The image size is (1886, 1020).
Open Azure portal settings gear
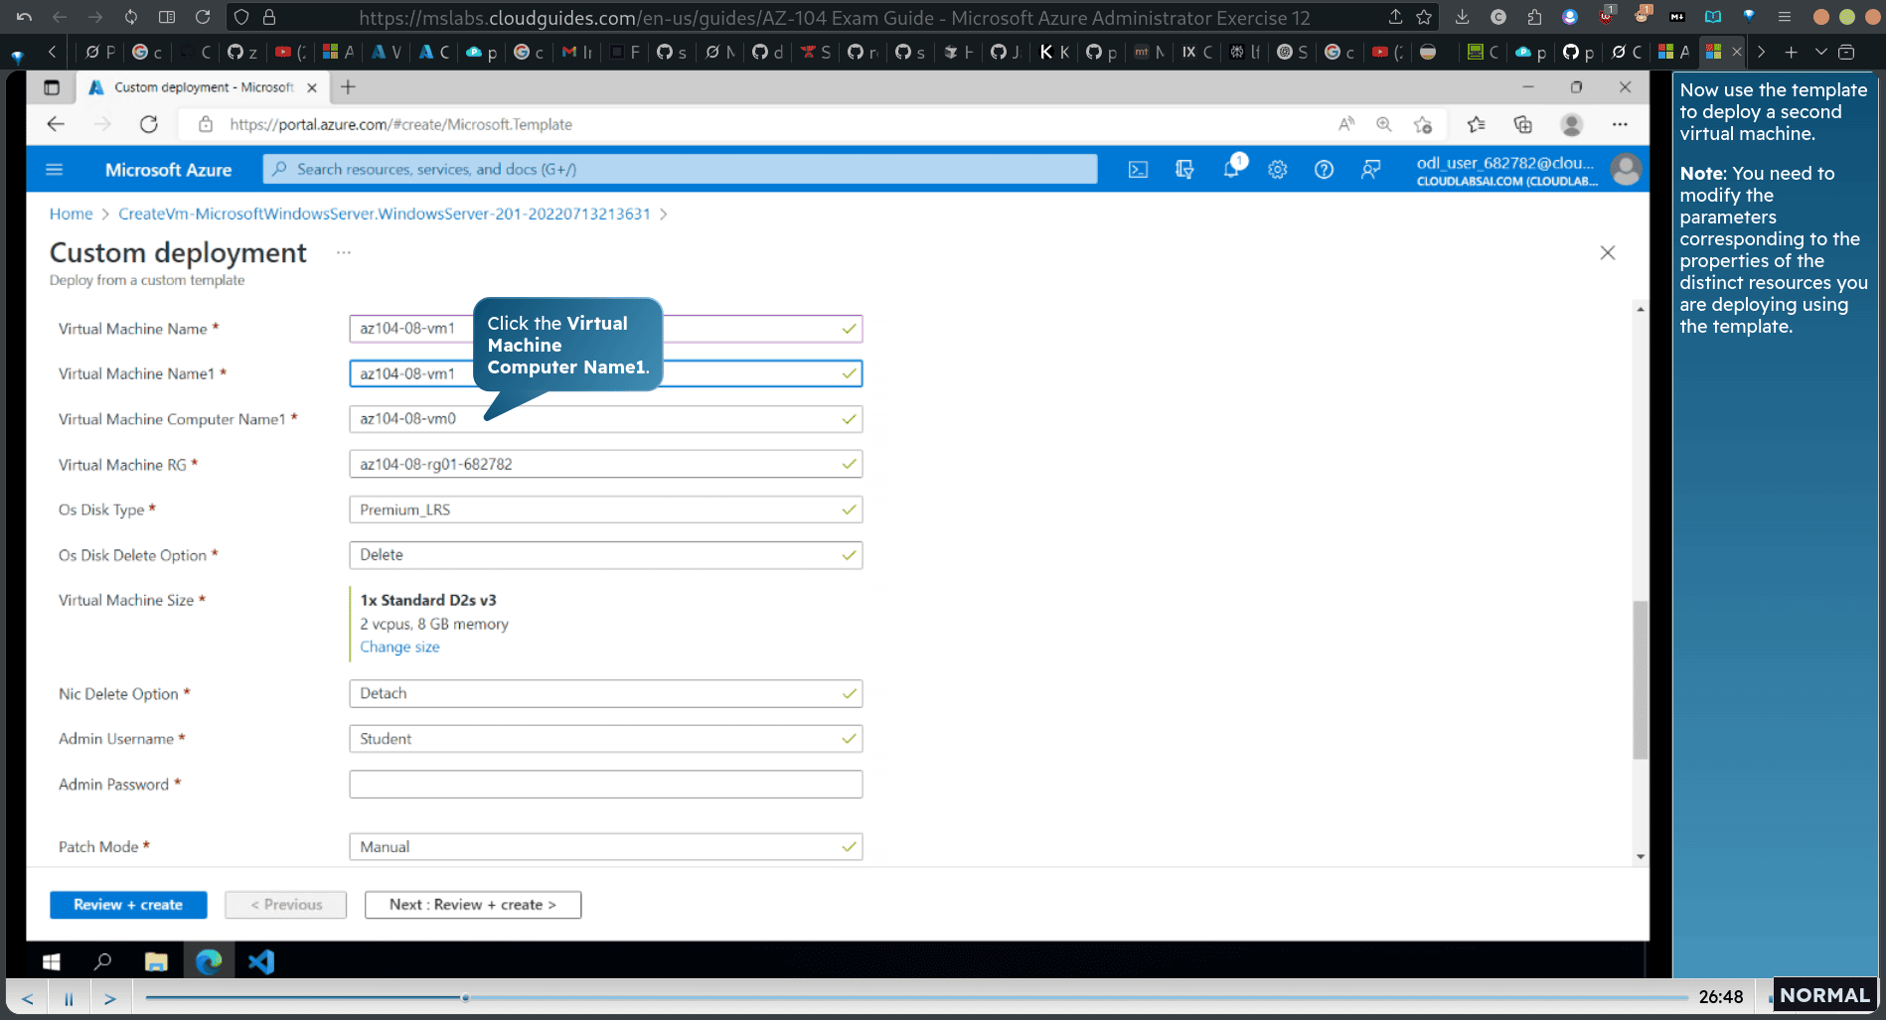point(1278,170)
